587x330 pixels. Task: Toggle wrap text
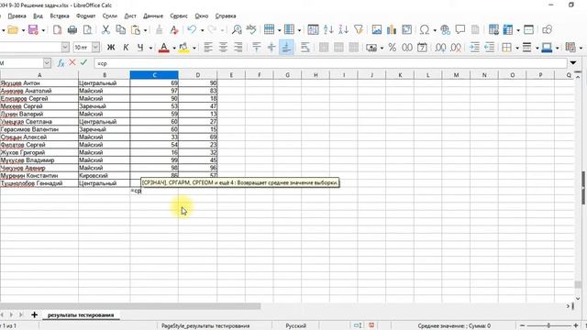(x=305, y=47)
